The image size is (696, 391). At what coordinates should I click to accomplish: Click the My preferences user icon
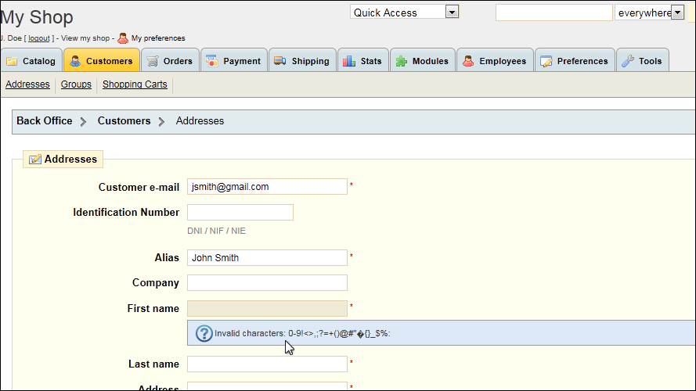[123, 38]
